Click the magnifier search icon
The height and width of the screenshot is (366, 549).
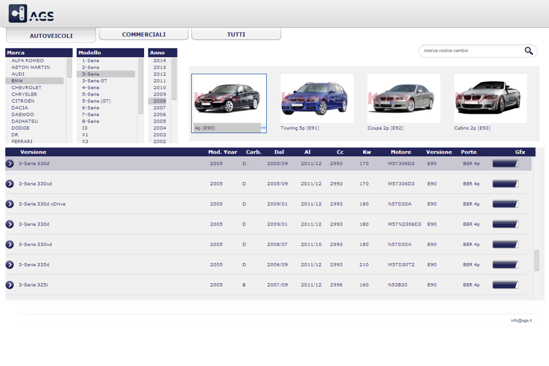coord(529,51)
